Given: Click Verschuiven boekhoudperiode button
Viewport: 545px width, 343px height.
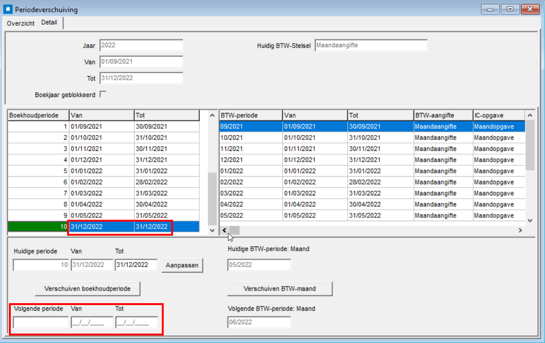Looking at the screenshot, I should point(88,289).
